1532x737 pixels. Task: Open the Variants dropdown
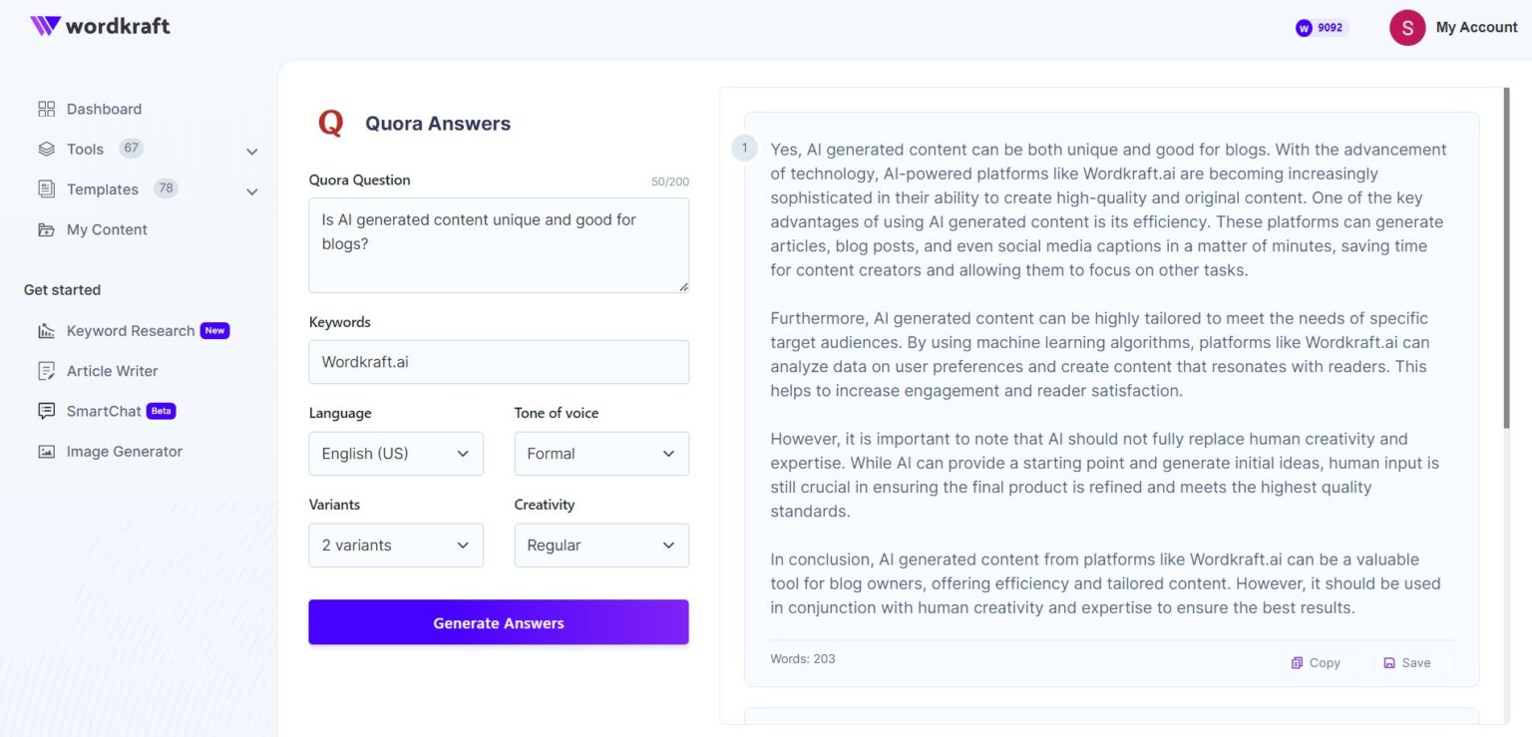(x=395, y=545)
